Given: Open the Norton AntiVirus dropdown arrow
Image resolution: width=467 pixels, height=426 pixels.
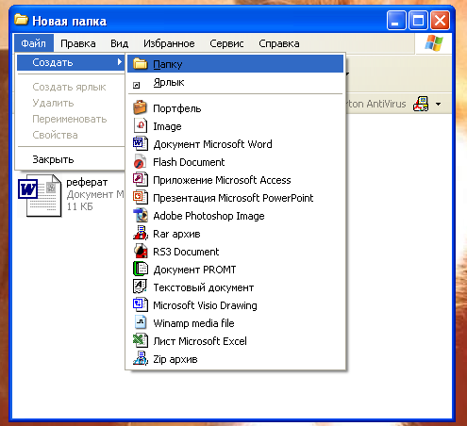Looking at the screenshot, I should pos(438,104).
